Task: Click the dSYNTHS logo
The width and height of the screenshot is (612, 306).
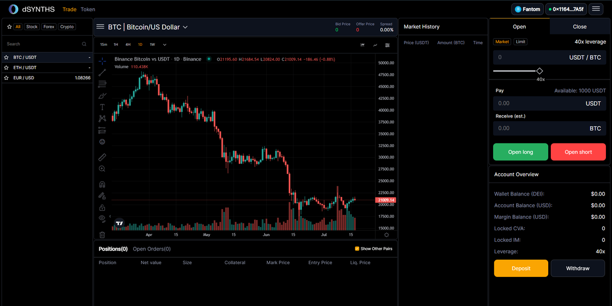Action: point(31,9)
